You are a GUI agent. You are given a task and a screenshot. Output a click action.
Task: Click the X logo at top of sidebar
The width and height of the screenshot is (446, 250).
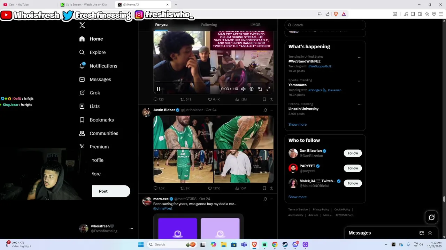[x=82, y=25]
